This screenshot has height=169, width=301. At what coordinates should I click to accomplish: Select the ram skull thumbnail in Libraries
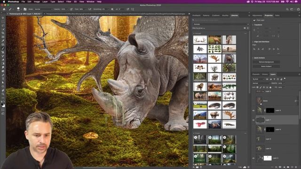point(200,68)
